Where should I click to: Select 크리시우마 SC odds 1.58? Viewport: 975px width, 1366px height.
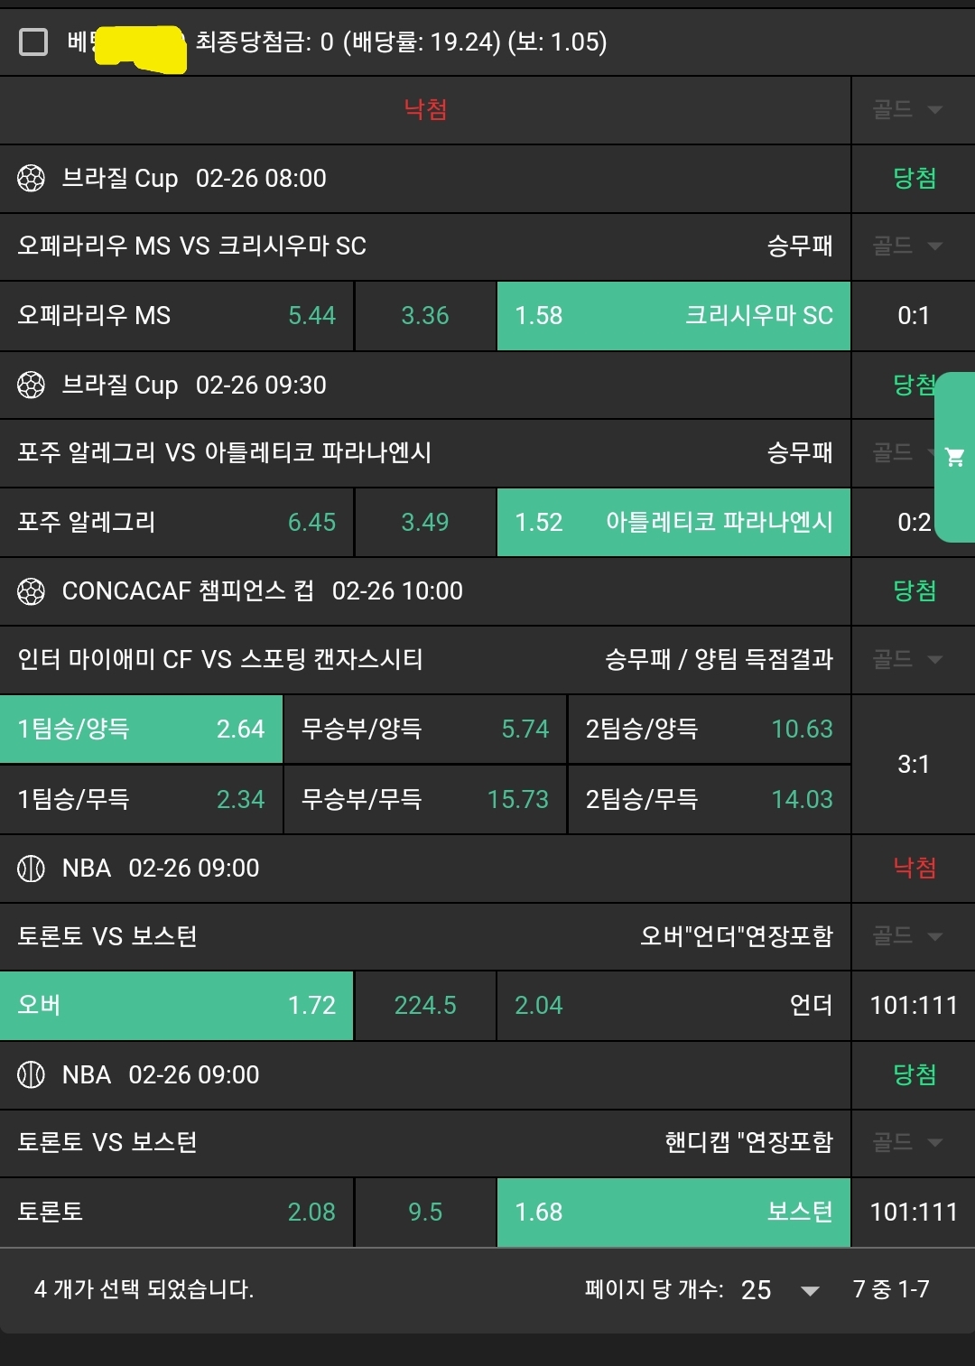(673, 316)
